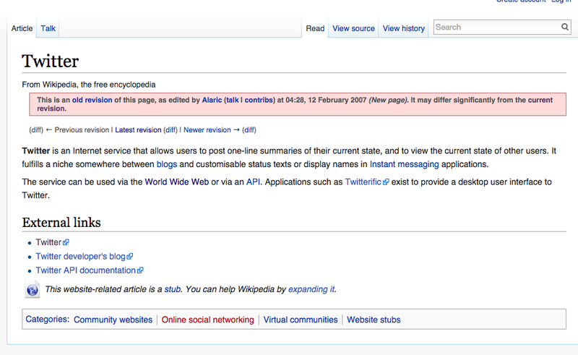Click the globe stub icon
578x355 pixels.
pos(33,289)
